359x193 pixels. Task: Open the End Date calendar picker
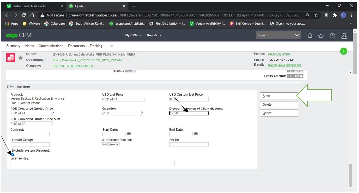pos(196,133)
